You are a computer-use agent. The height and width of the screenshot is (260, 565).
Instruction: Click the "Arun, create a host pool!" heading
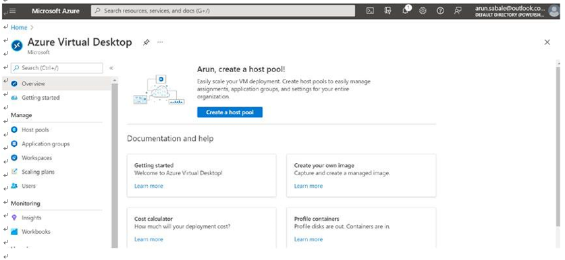tap(241, 69)
